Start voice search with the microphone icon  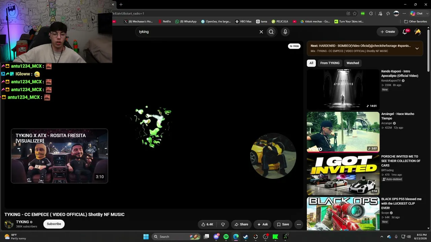pyautogui.click(x=285, y=32)
